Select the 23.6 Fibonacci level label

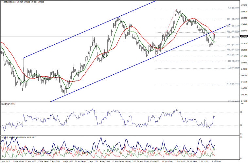pos(233,19)
